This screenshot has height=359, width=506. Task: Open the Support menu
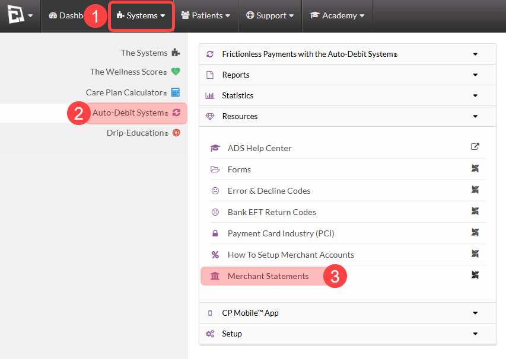pos(270,15)
